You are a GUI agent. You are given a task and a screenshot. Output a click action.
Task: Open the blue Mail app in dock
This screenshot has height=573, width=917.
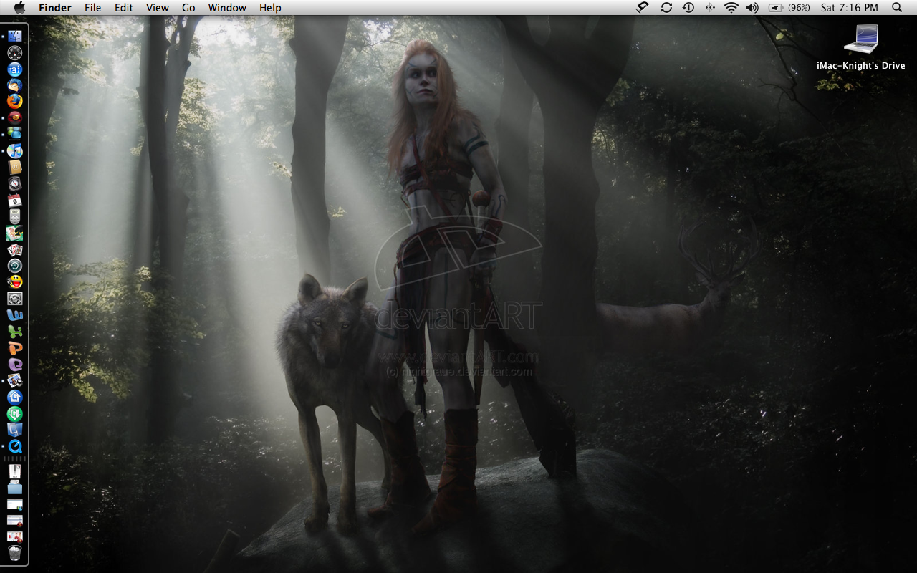(x=15, y=69)
